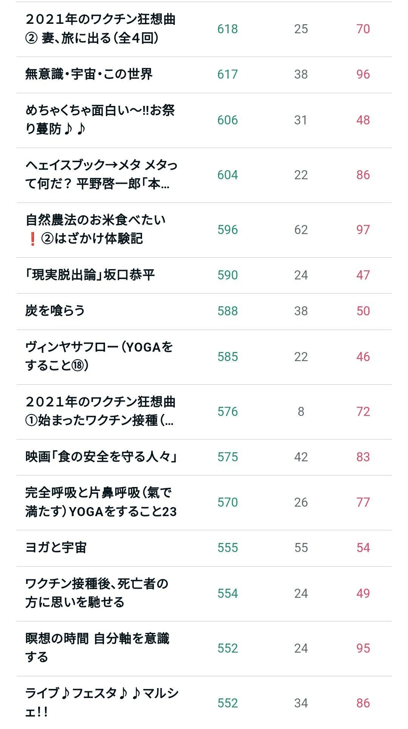
Task: Open "2021年のワクチン狂想曲 ①始まったワクチン接種" post
Action: [100, 411]
